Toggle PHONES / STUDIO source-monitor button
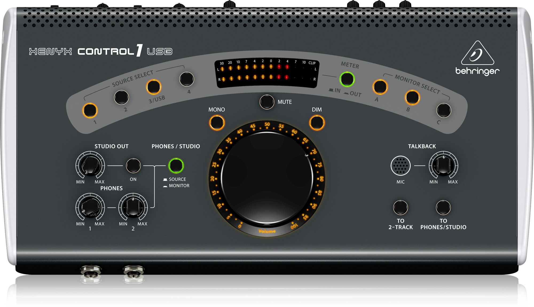The height and width of the screenshot is (307, 534). 176,166
